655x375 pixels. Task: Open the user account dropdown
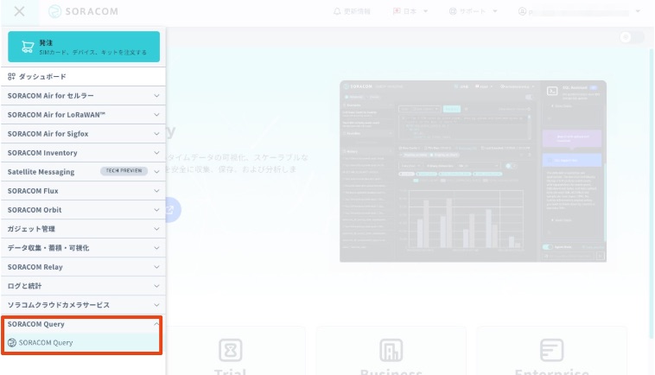click(579, 11)
